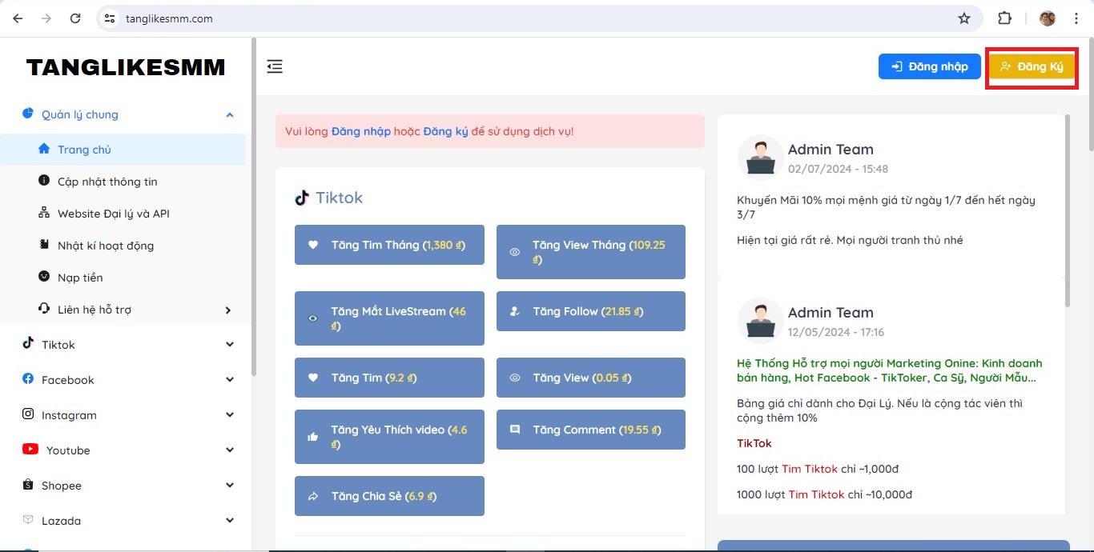
Task: Click the TANGLIKESMM logo
Action: 126,68
